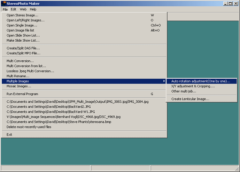Image resolution: width=240 pixels, height=172 pixels.
Task: Select Auto rotation adjustment(One by one)...
Action: [202, 81]
